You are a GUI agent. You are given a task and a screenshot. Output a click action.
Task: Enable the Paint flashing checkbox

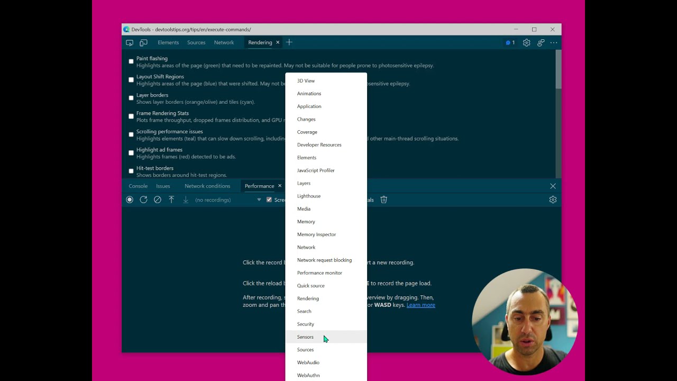pyautogui.click(x=131, y=61)
